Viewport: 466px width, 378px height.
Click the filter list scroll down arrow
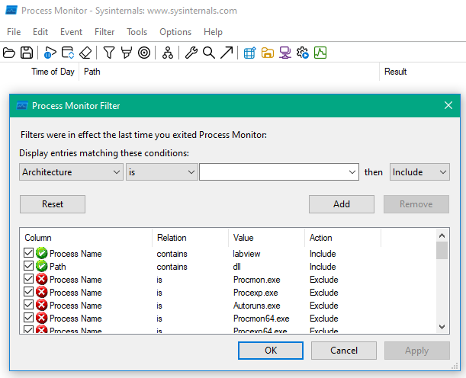[442, 327]
